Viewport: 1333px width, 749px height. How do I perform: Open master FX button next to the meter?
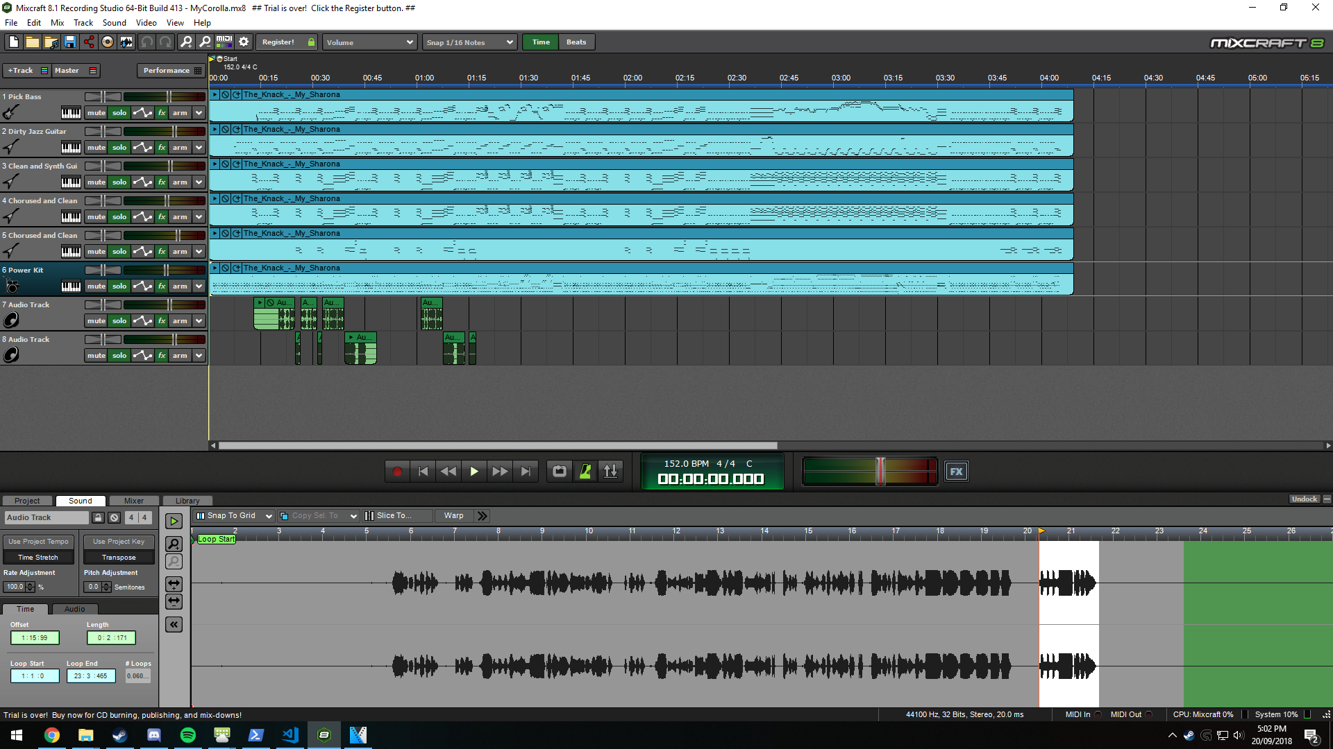[x=957, y=472]
